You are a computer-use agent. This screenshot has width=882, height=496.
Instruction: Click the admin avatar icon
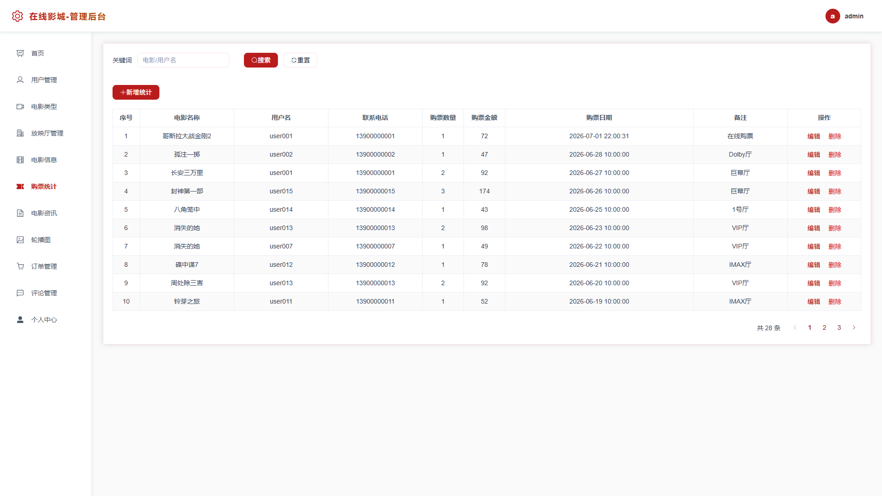click(832, 16)
